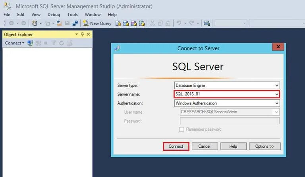Toggle Object Explorer auto-hide pin

(x=83, y=34)
